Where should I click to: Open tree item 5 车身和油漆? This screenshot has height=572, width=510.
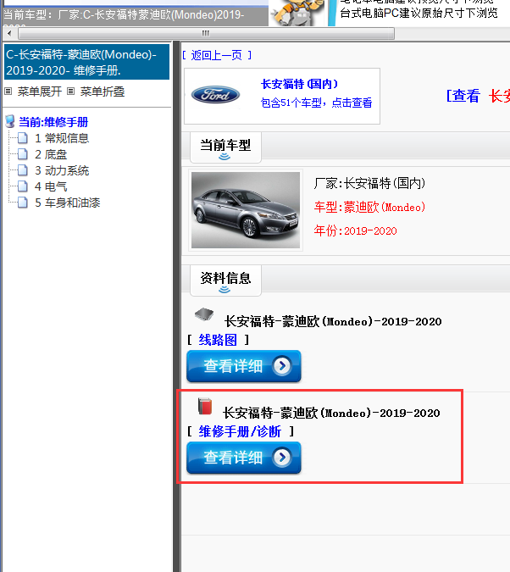pos(67,203)
